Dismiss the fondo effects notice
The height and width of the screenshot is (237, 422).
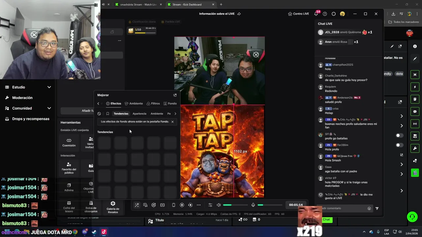click(172, 122)
